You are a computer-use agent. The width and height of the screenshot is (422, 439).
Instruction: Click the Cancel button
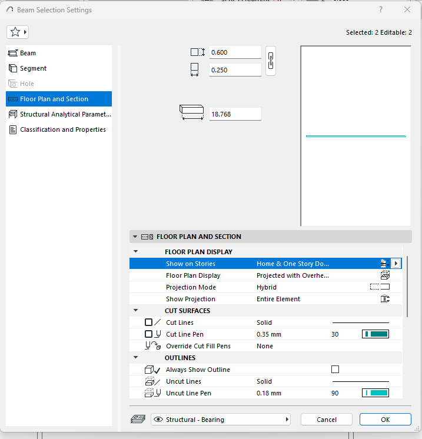pyautogui.click(x=327, y=420)
